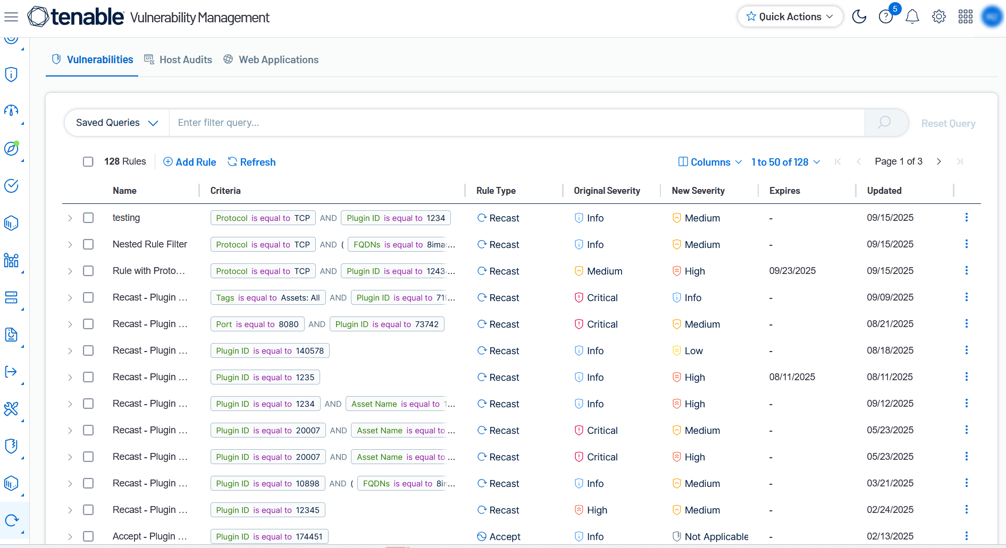This screenshot has height=548, width=1006.
Task: Open the notifications bell
Action: coord(912,17)
